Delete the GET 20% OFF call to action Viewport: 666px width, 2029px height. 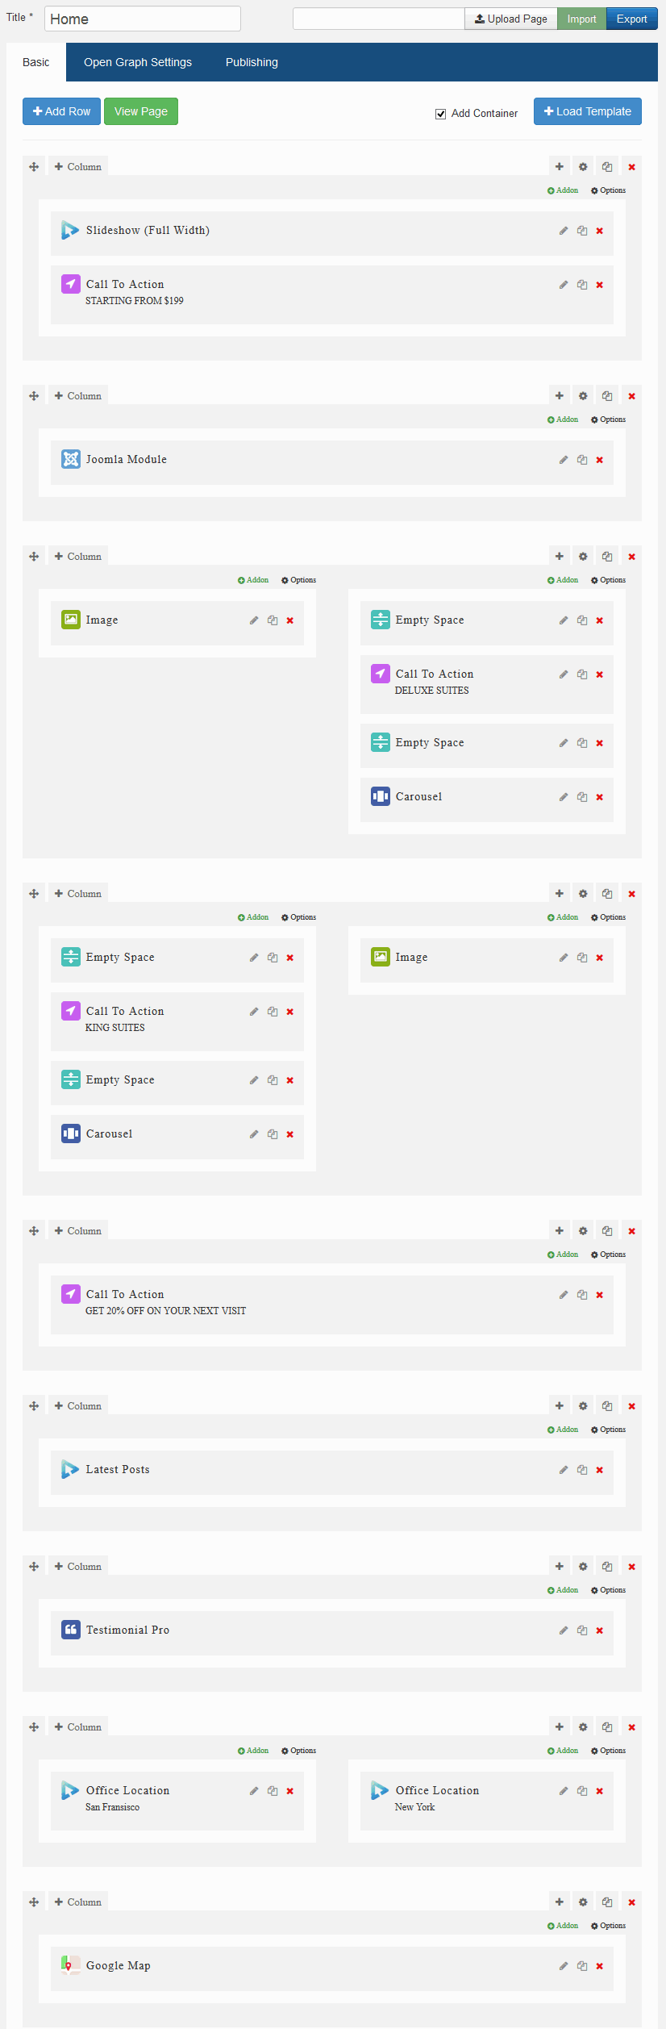[600, 1295]
